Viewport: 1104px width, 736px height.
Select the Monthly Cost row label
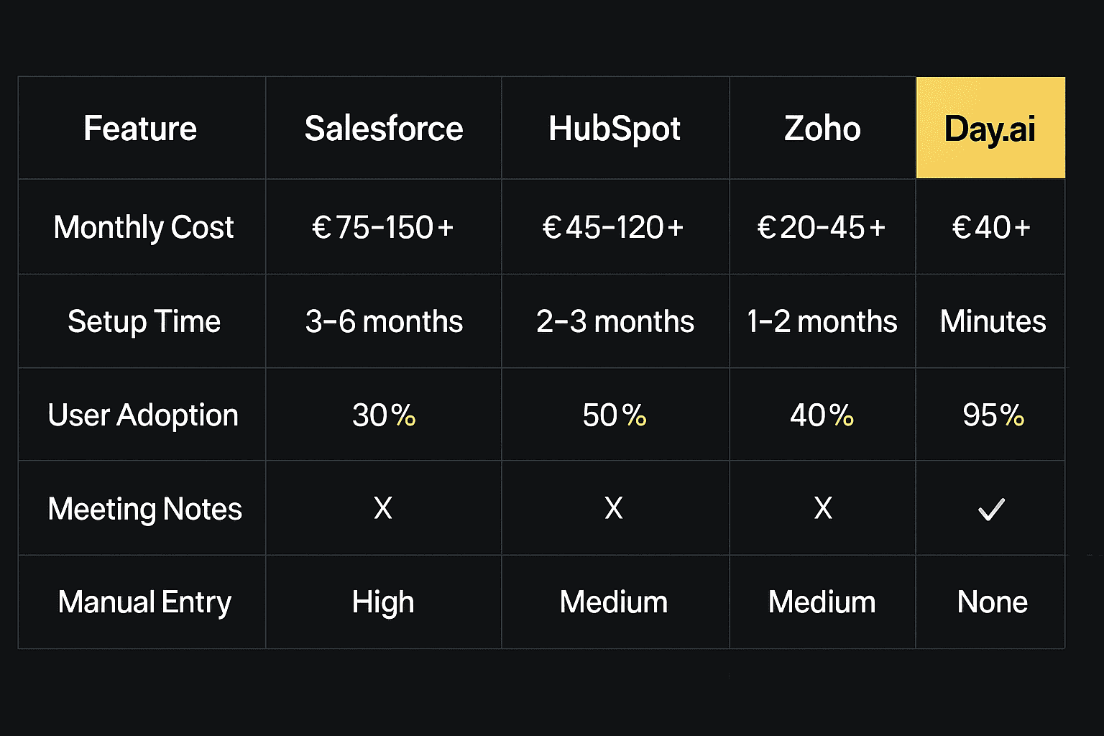point(143,227)
